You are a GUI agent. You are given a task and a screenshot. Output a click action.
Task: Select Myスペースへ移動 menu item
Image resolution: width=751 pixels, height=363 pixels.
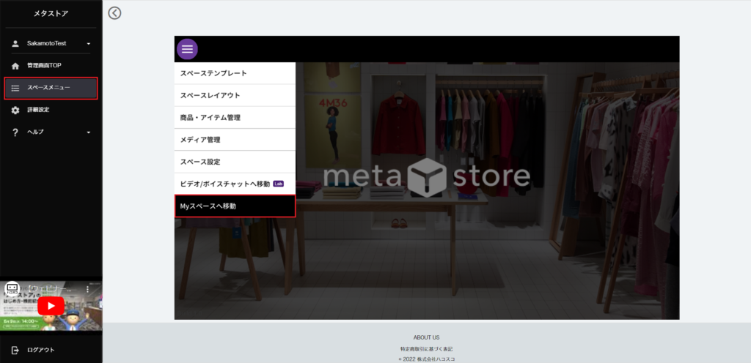pyautogui.click(x=235, y=206)
